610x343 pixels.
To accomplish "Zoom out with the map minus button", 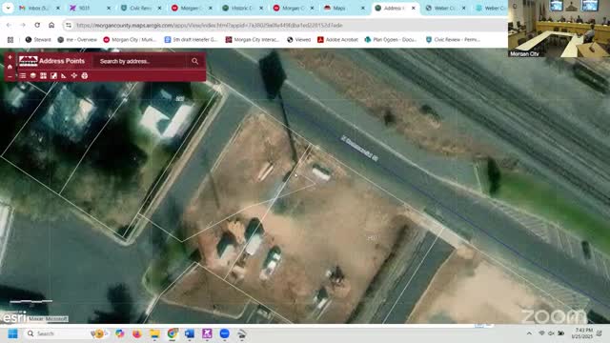I will tap(10, 76).
